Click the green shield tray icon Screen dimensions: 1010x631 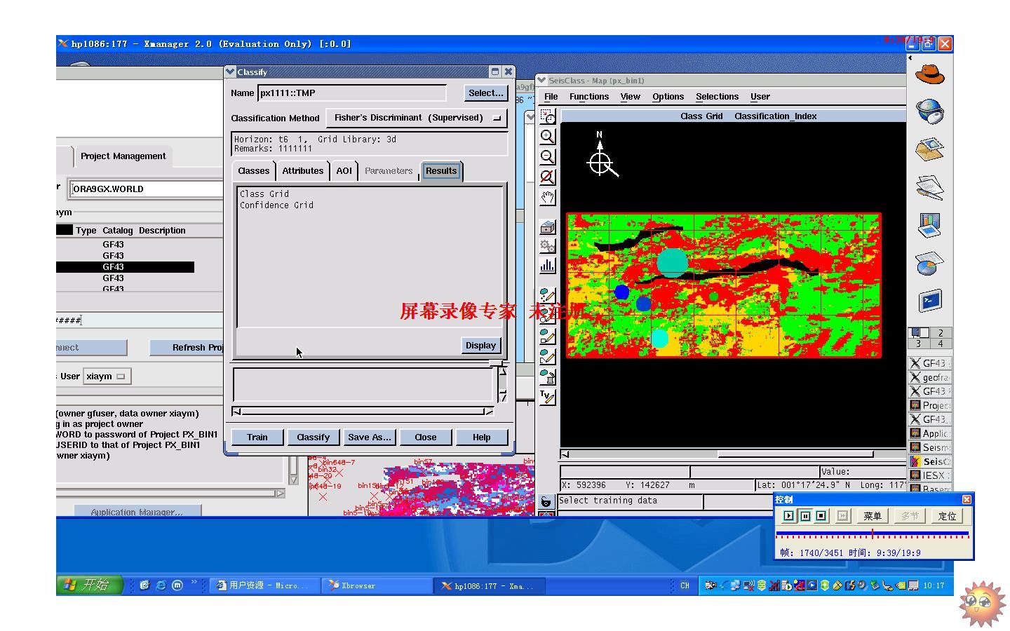[825, 585]
